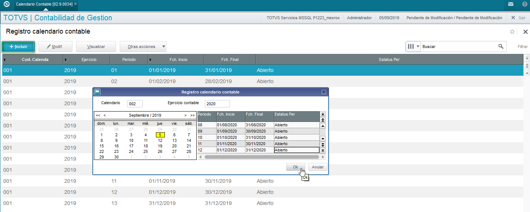
Task: Close Registro calendario contable panel
Action: [525, 32]
